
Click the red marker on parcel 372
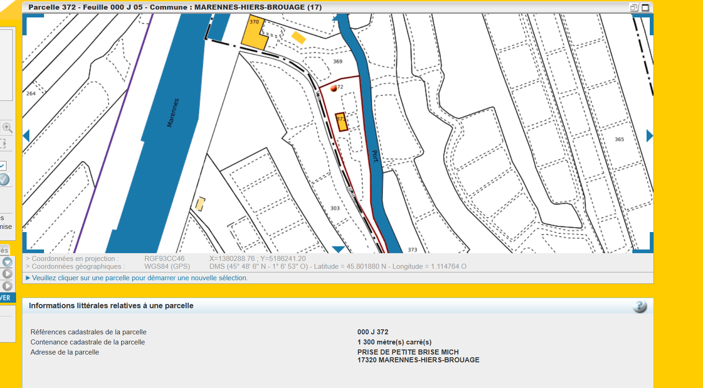click(334, 89)
